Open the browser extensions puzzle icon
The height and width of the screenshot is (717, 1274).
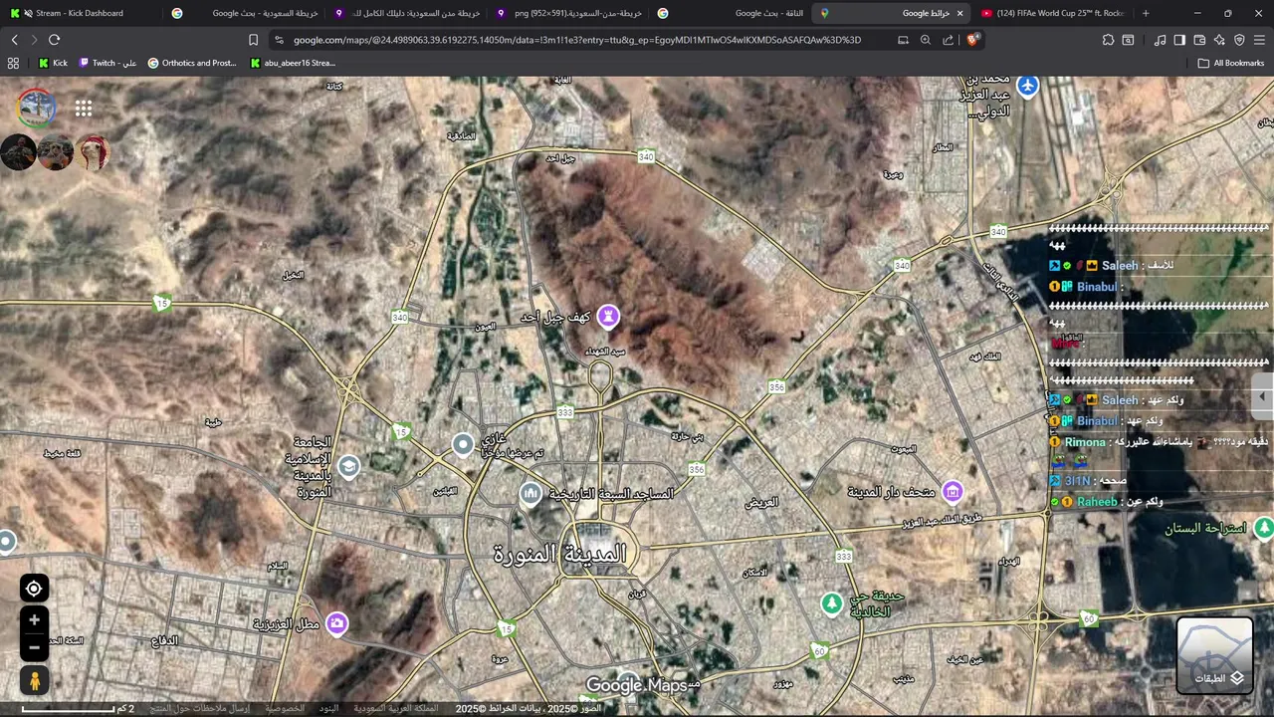[x=1108, y=40]
